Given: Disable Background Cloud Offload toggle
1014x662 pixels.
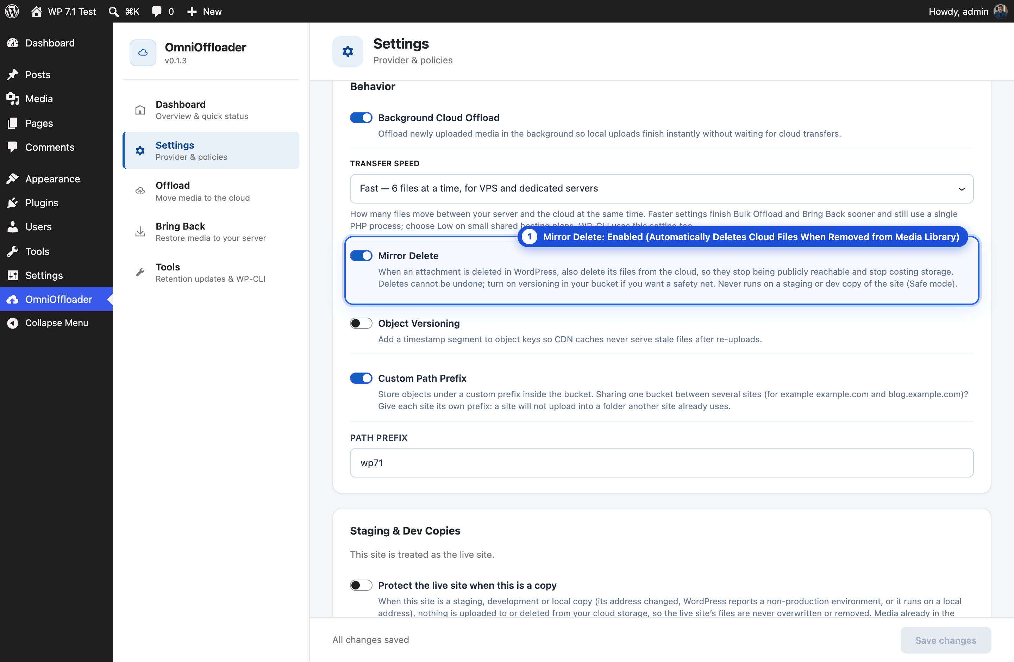Looking at the screenshot, I should click(x=361, y=118).
